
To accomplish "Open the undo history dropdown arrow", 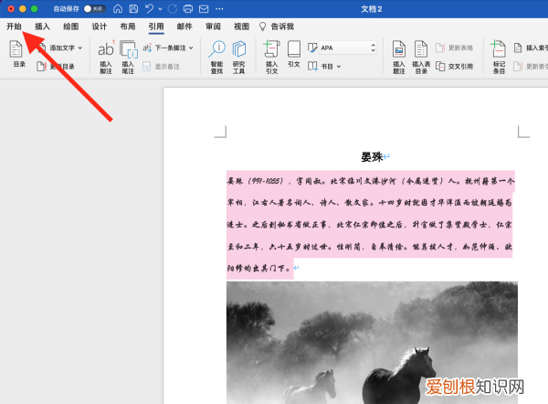I will [160, 9].
